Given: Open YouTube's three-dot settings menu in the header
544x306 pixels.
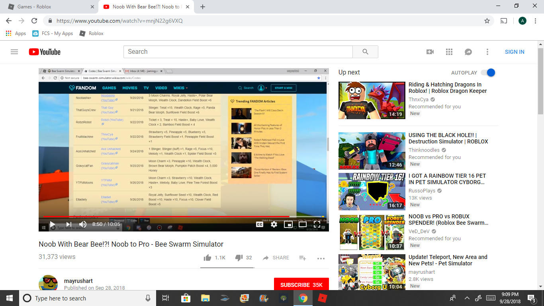Looking at the screenshot, I should pyautogui.click(x=487, y=52).
